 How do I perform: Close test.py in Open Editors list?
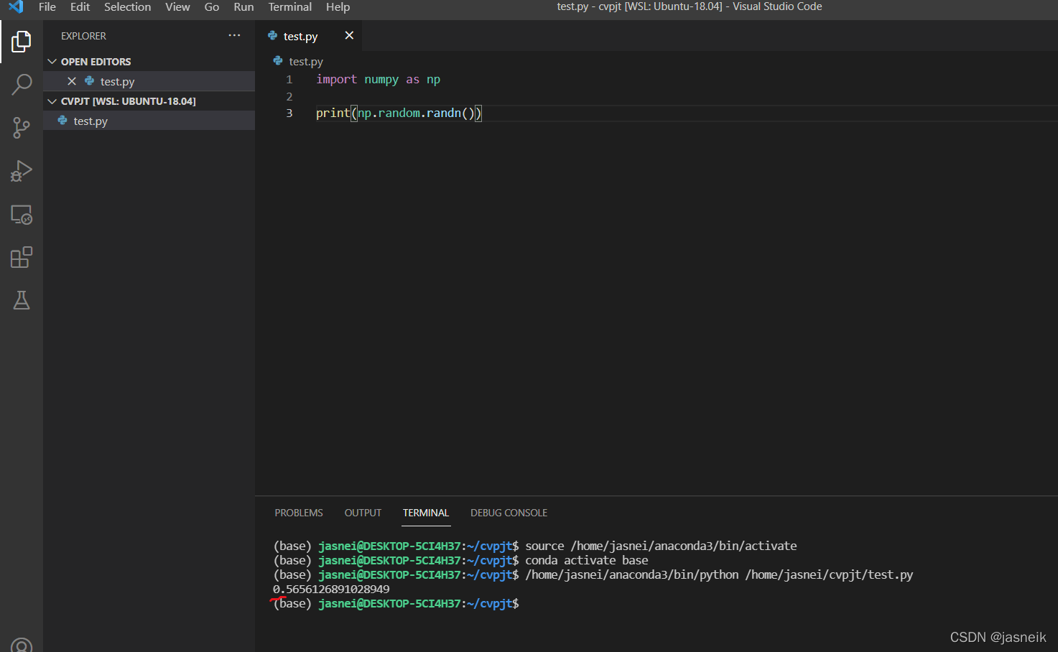click(x=72, y=81)
